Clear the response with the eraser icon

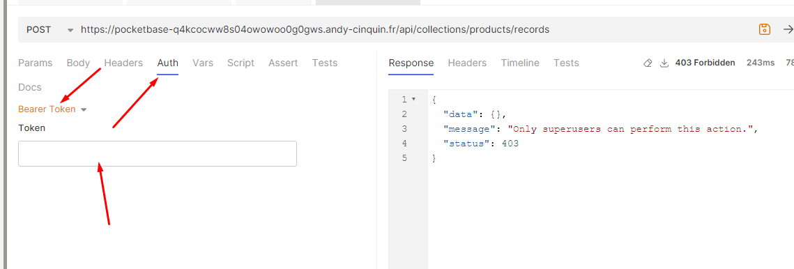point(648,63)
